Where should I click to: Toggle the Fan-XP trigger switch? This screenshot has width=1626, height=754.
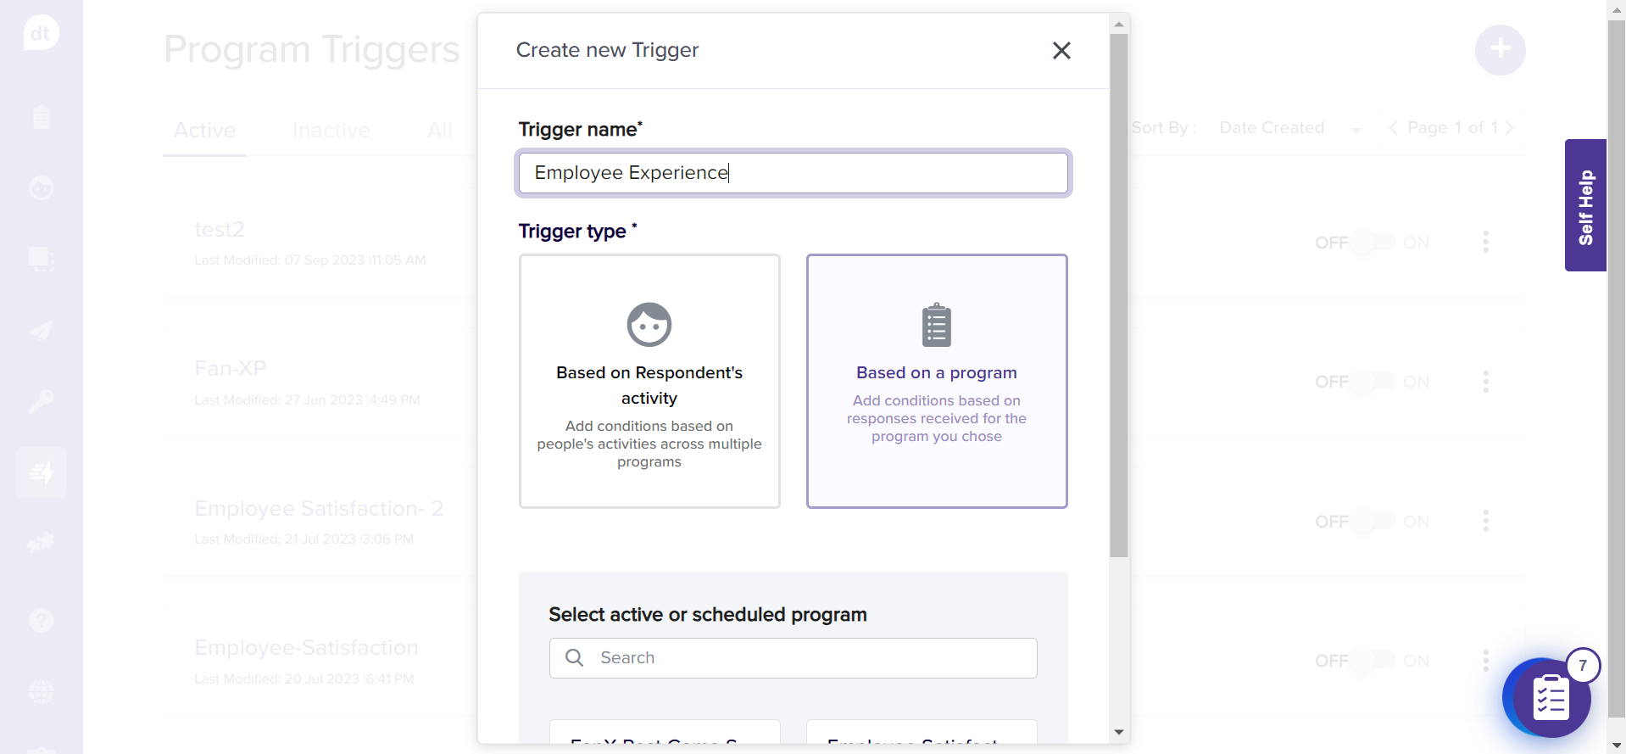(1373, 382)
